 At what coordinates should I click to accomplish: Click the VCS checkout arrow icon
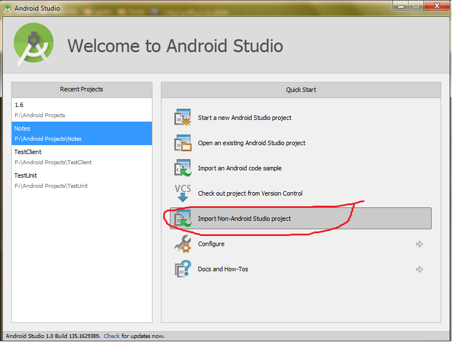click(x=183, y=193)
